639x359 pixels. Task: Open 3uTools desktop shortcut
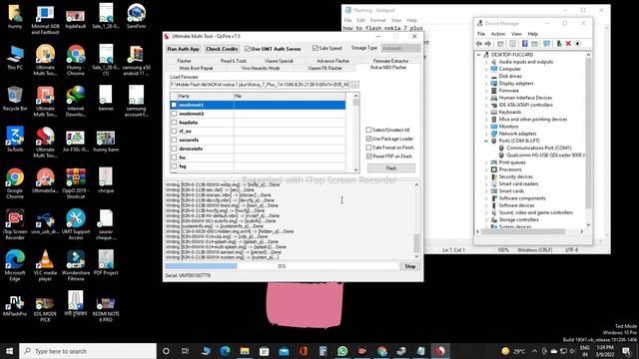click(x=15, y=140)
